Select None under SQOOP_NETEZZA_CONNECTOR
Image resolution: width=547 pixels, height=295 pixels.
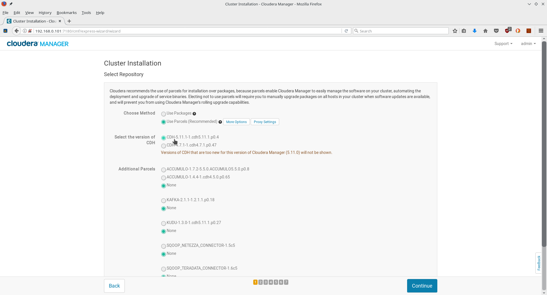[x=164, y=254]
